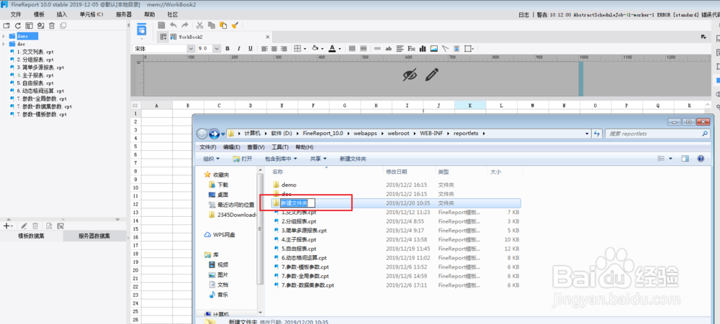Click the add dataset plus icon

pyautogui.click(x=6, y=226)
